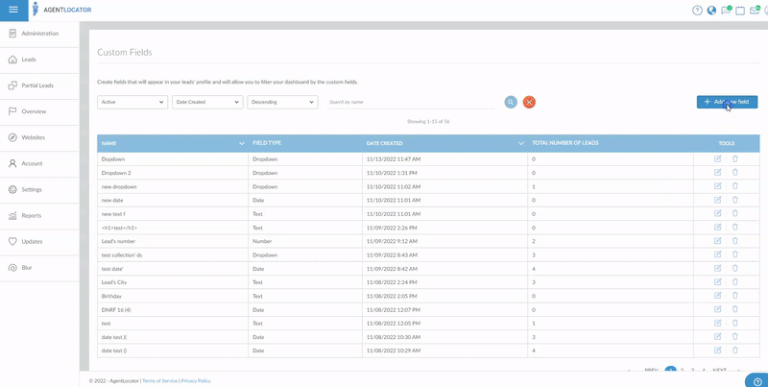Edit the new text f field
768x387 pixels.
(x=717, y=213)
